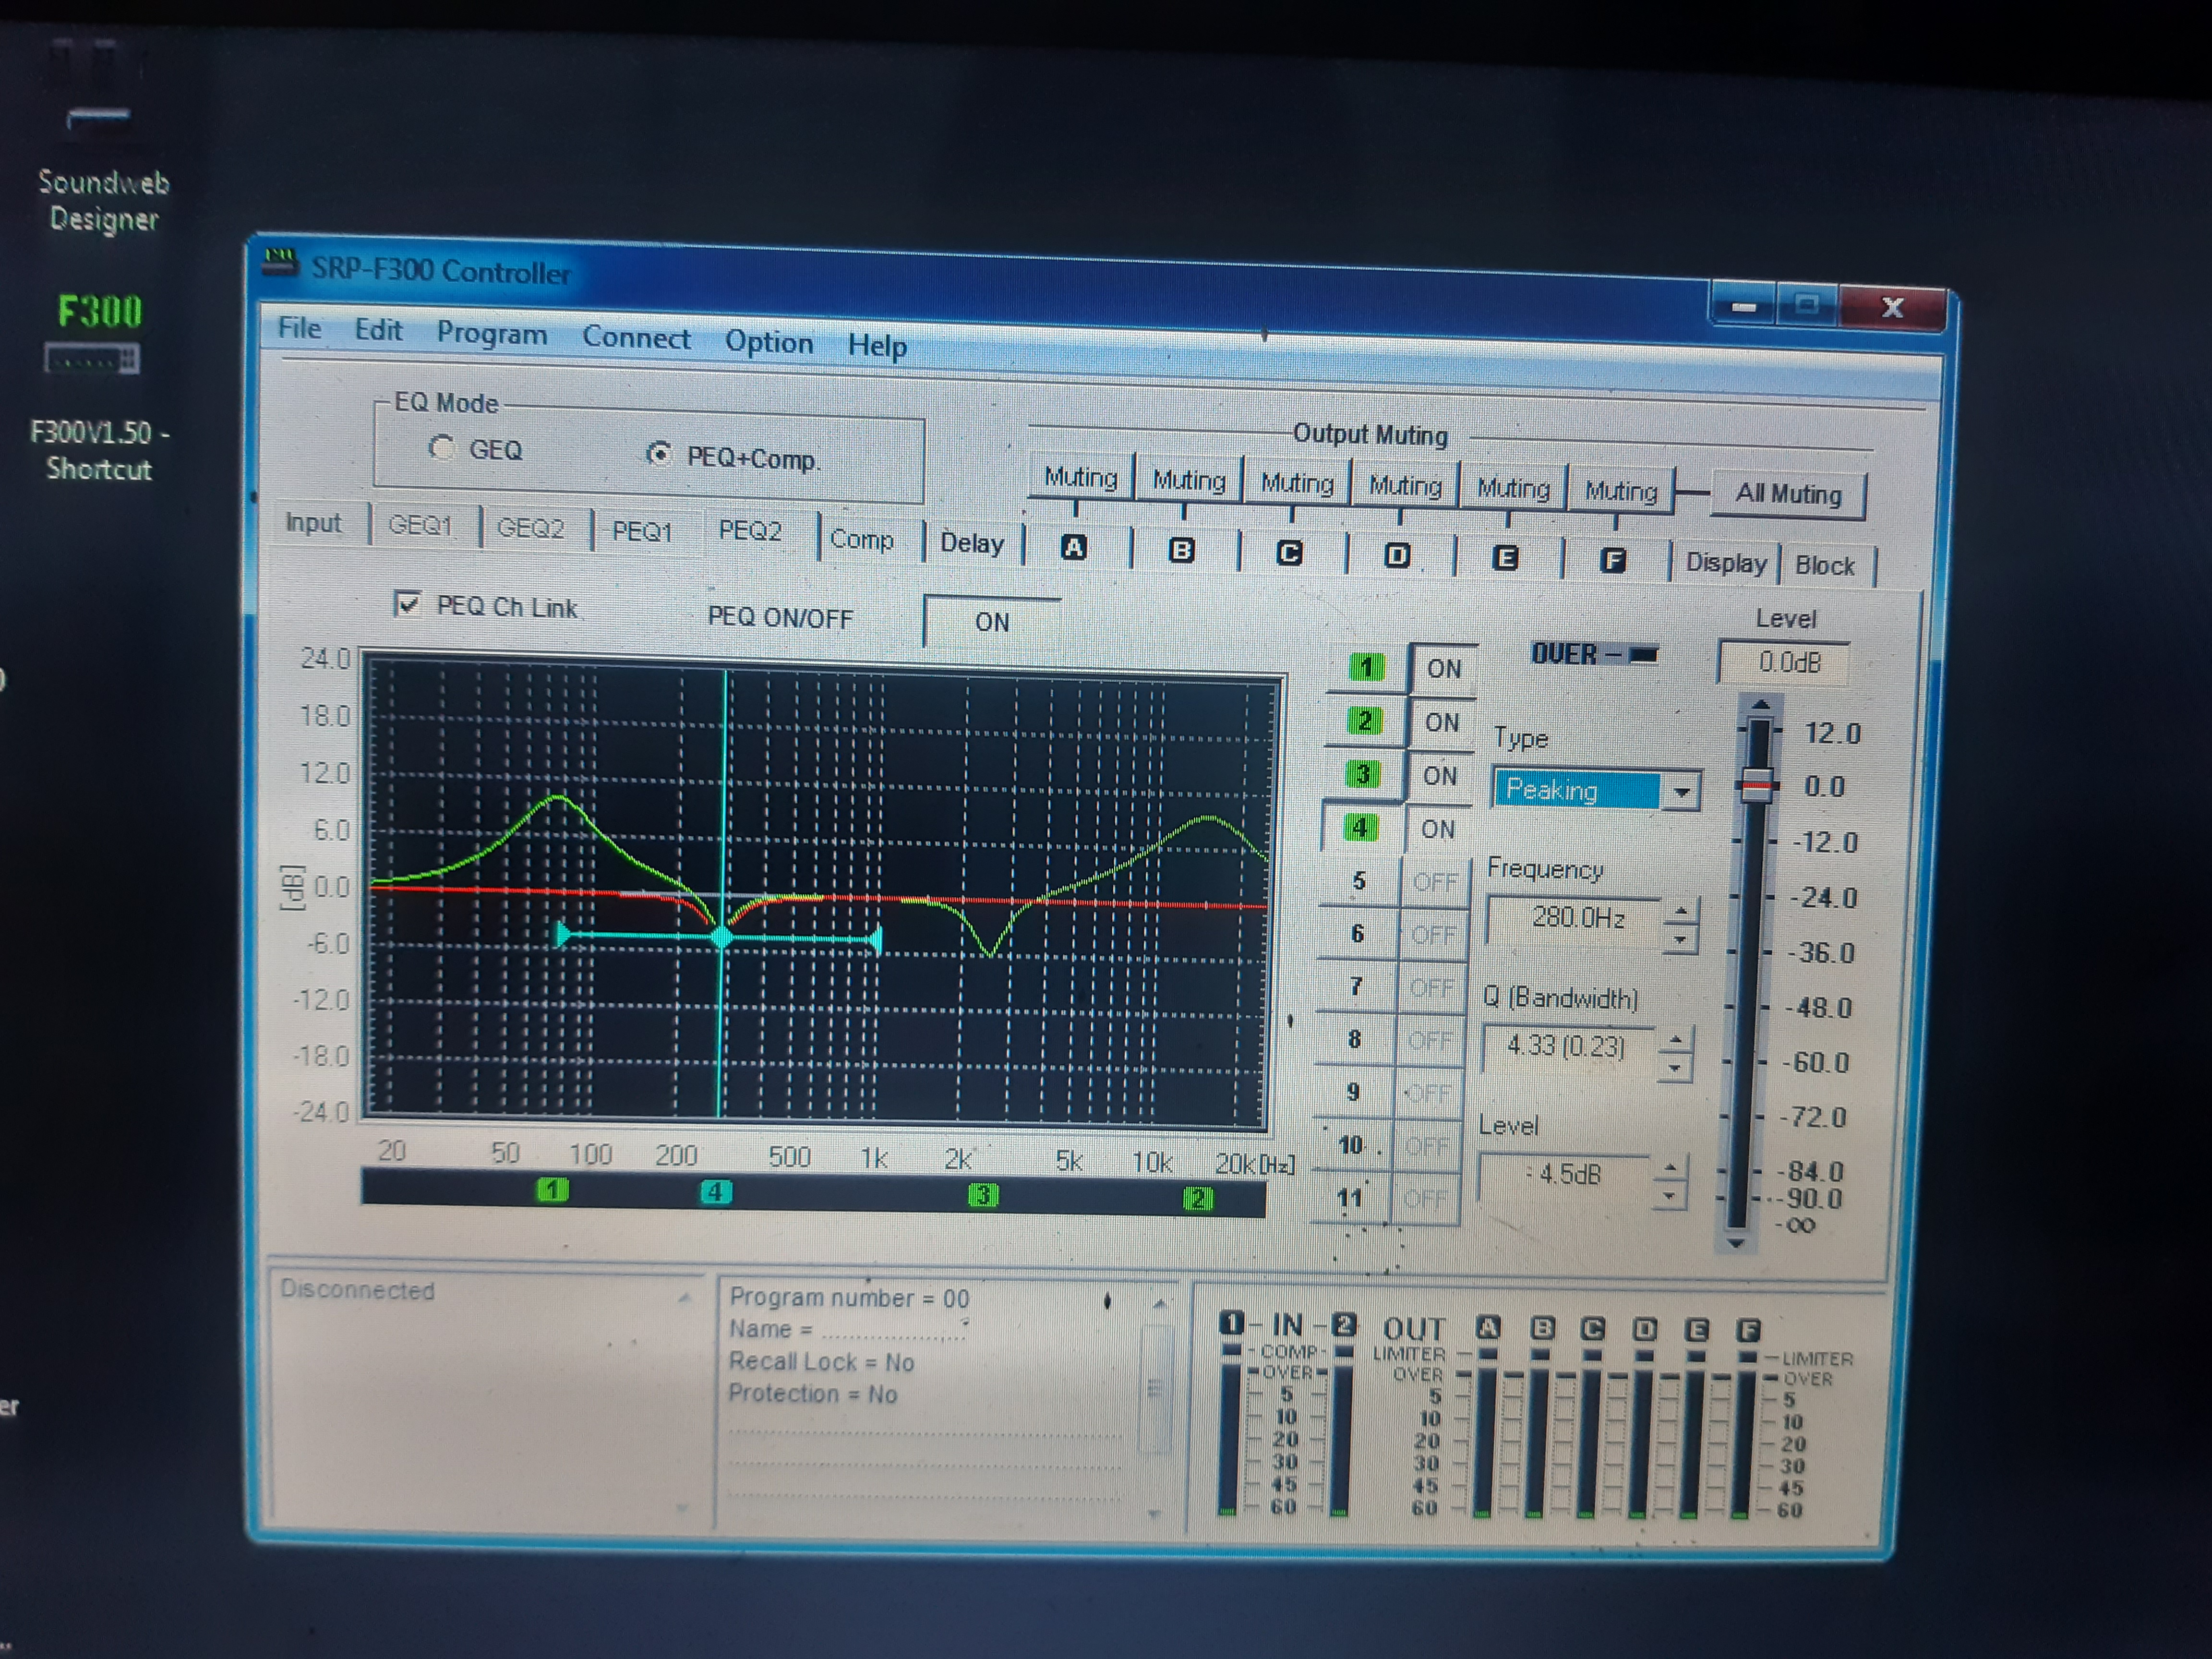
Task: Open the filter Type dropdown arrow
Action: 1681,792
